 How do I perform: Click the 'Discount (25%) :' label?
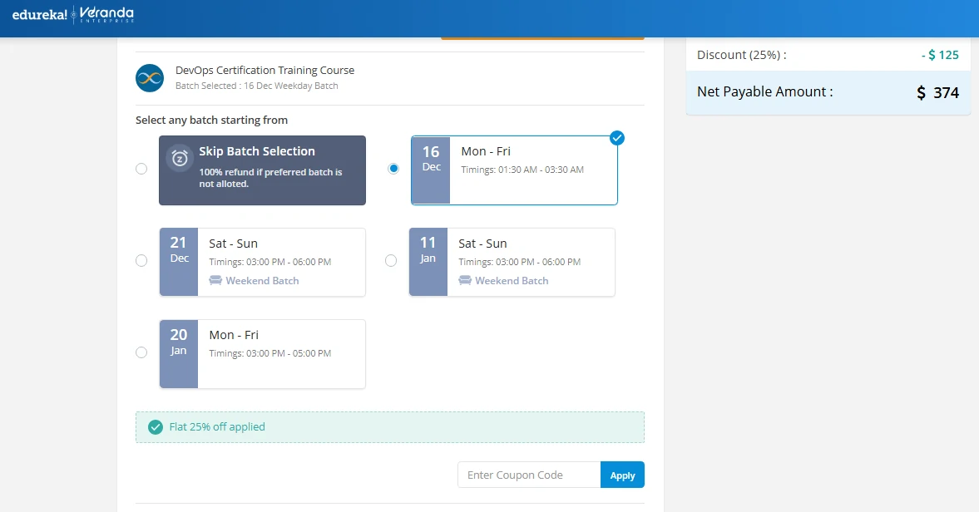pos(742,55)
